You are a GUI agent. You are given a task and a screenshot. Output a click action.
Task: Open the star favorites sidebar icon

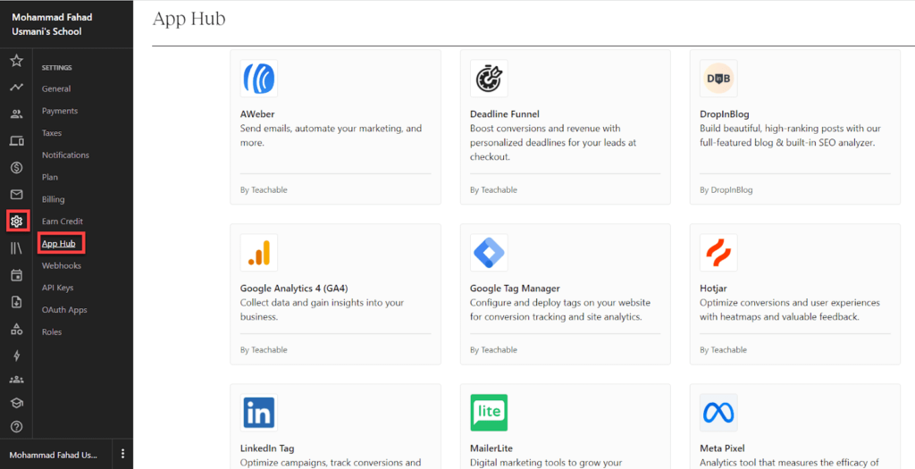pos(16,60)
